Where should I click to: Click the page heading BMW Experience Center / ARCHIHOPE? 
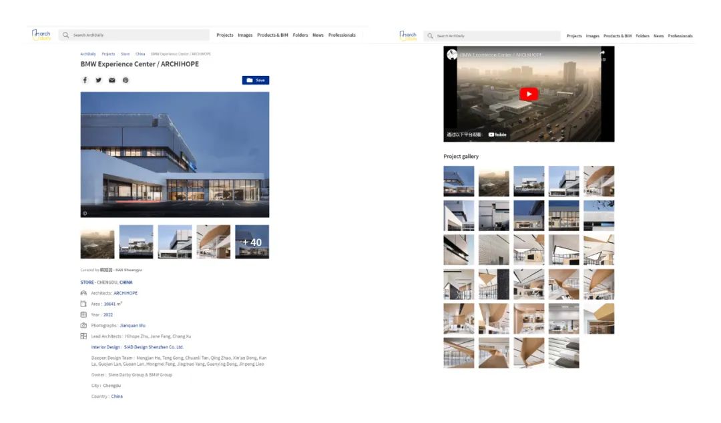click(x=140, y=64)
